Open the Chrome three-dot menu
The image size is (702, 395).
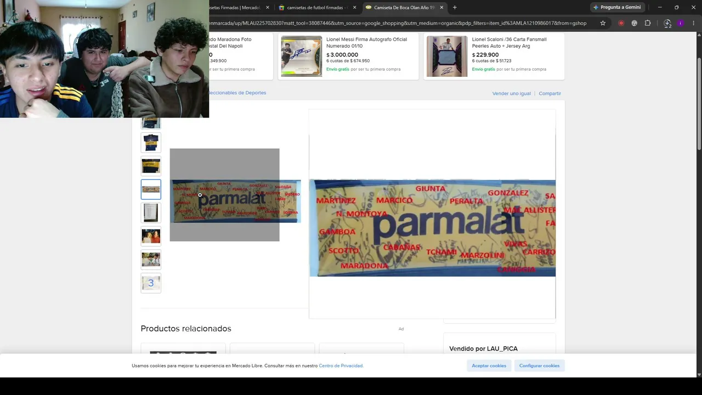click(x=694, y=23)
